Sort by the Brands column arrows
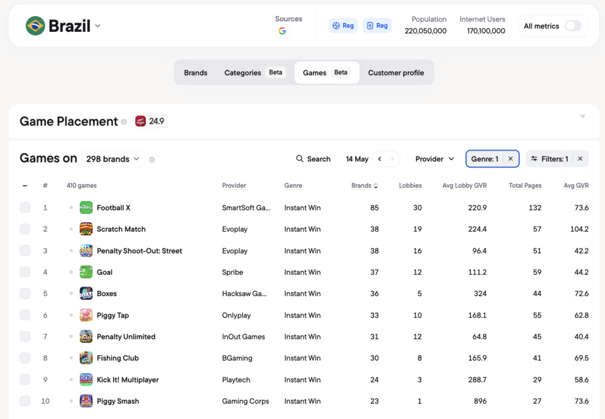This screenshot has height=419, width=605. (x=376, y=186)
